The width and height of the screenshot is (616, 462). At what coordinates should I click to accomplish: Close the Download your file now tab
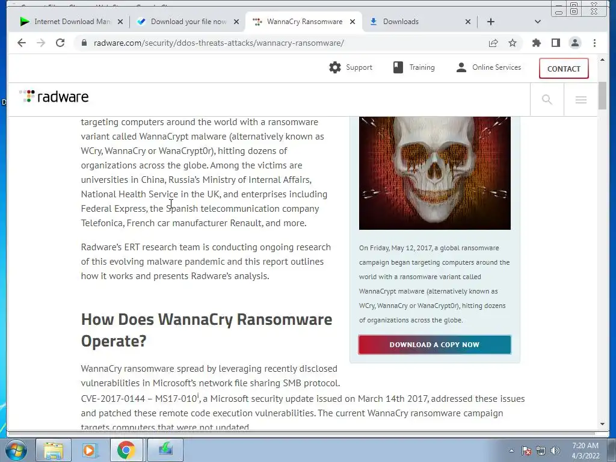pyautogui.click(x=236, y=22)
